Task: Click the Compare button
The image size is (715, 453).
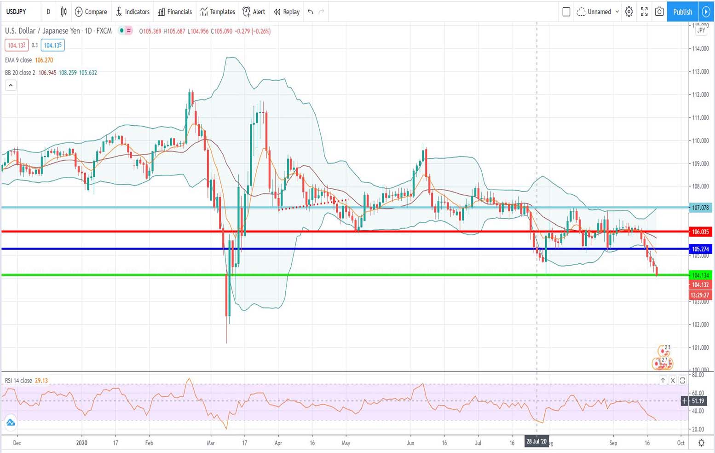Action: coord(91,12)
